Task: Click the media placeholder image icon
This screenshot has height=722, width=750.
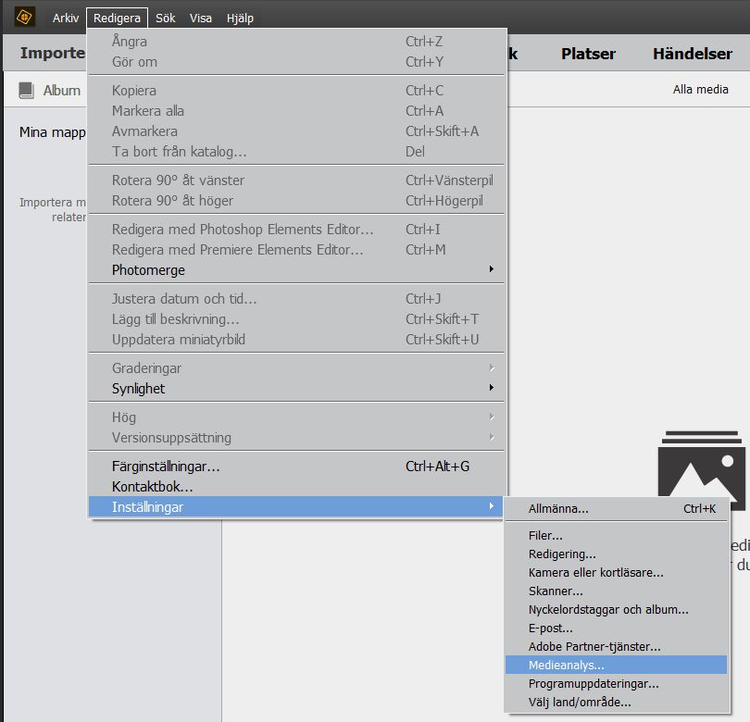Action: point(702,470)
